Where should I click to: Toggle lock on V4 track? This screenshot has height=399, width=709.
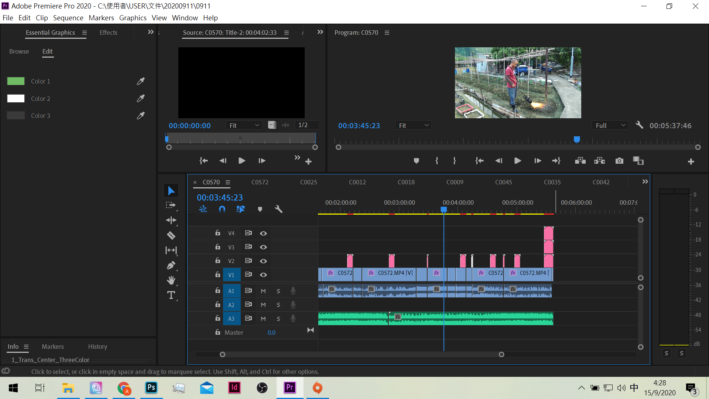tap(218, 233)
